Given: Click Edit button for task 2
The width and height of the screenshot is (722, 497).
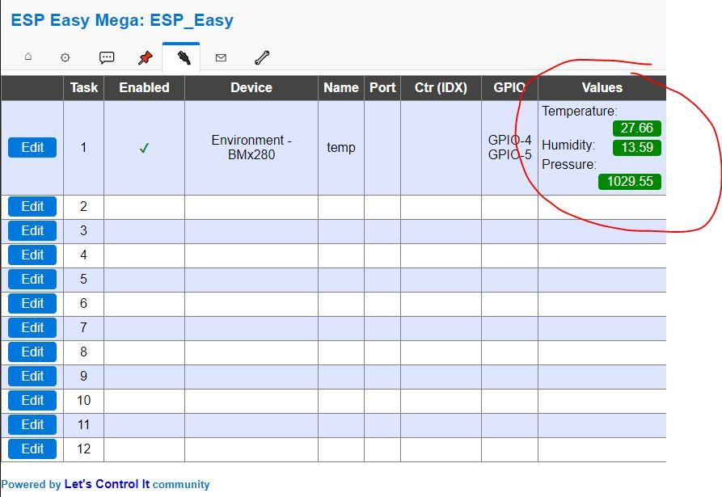Looking at the screenshot, I should pos(32,206).
